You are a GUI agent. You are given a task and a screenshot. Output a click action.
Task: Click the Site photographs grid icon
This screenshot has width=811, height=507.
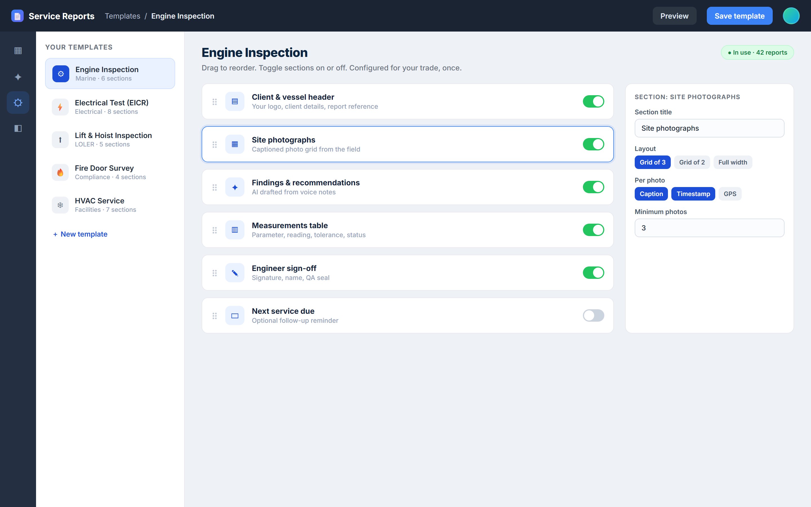click(235, 144)
